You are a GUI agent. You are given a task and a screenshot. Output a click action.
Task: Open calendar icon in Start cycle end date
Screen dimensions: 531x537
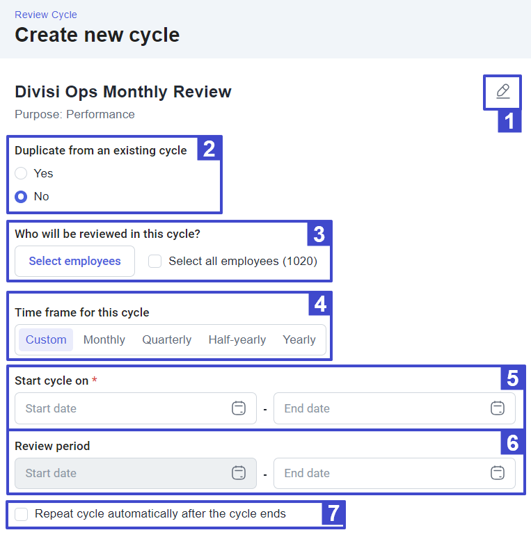[x=498, y=408]
